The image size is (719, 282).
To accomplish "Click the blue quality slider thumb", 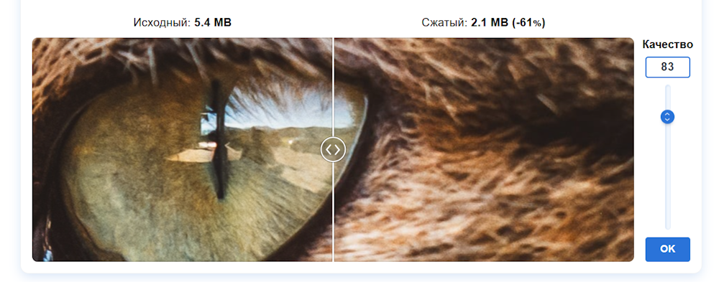I will 667,117.
